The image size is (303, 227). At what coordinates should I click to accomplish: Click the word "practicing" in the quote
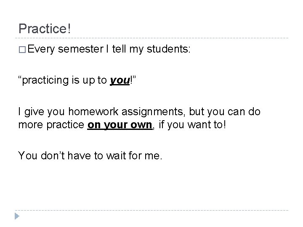click(x=45, y=80)
